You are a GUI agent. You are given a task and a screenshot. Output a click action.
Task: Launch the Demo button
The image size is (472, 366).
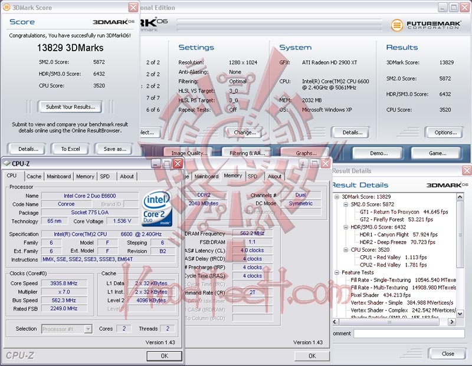tap(379, 153)
